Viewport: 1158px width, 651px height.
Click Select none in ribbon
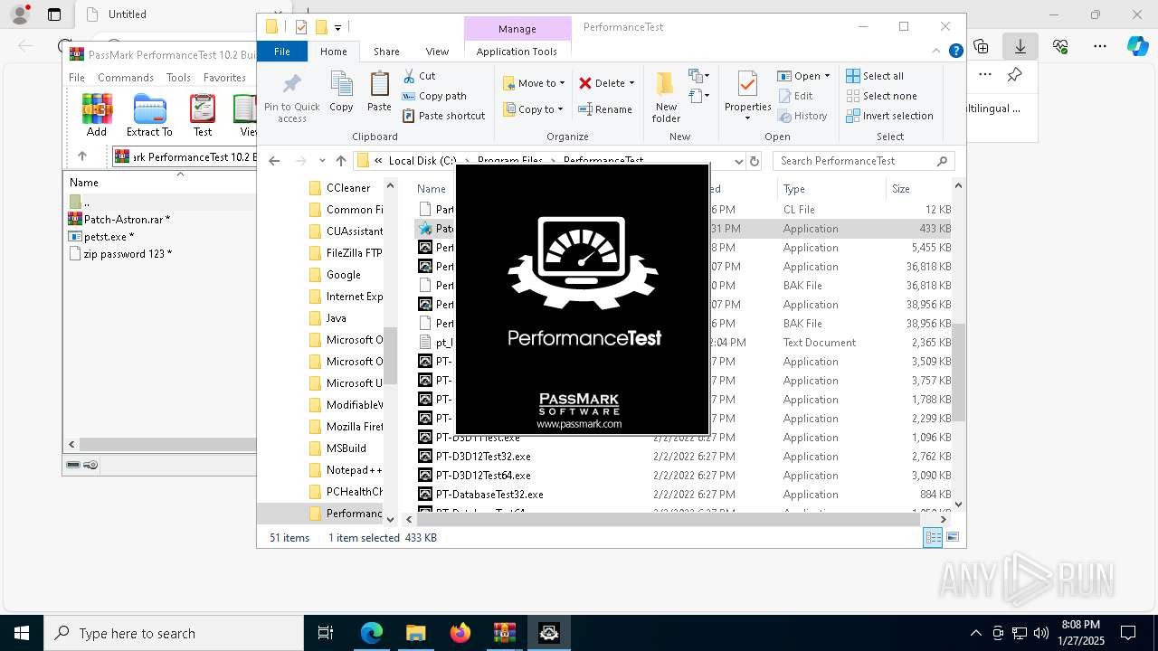[x=881, y=96]
